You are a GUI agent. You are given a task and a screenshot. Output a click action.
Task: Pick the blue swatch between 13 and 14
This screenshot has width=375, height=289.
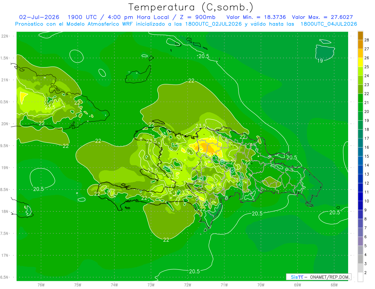pyautogui.click(x=360, y=170)
